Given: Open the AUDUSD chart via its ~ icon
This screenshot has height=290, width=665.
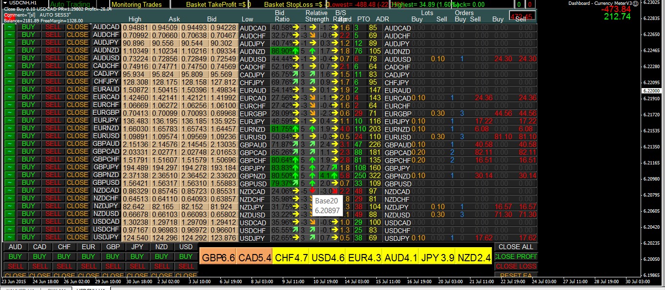Looking at the screenshot, I should click(x=9, y=59).
